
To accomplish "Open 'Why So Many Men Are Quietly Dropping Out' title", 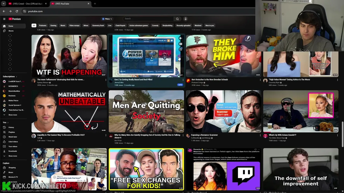I will (x=147, y=136).
